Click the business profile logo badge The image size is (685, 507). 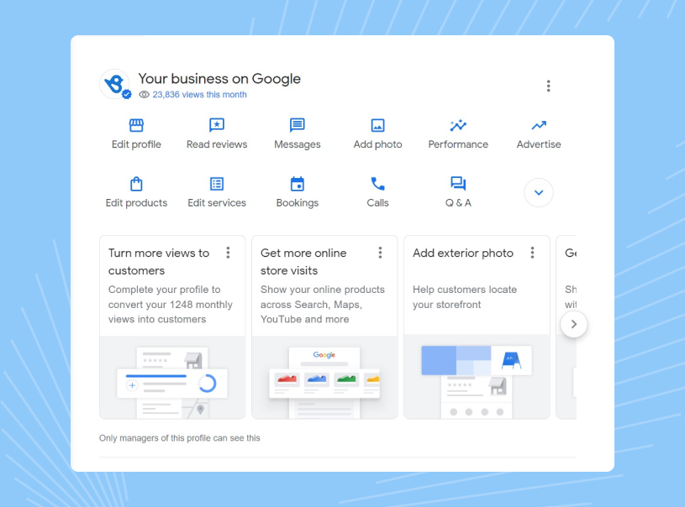(115, 85)
